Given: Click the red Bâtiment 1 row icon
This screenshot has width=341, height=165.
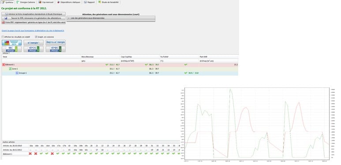Looking at the screenshot, I should click(x=4, y=65).
